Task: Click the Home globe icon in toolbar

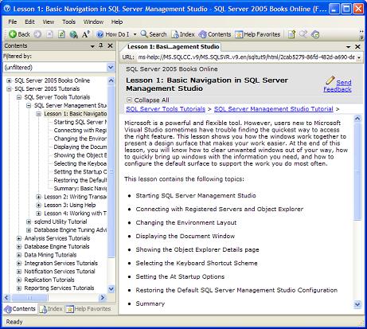Action: click(73, 34)
